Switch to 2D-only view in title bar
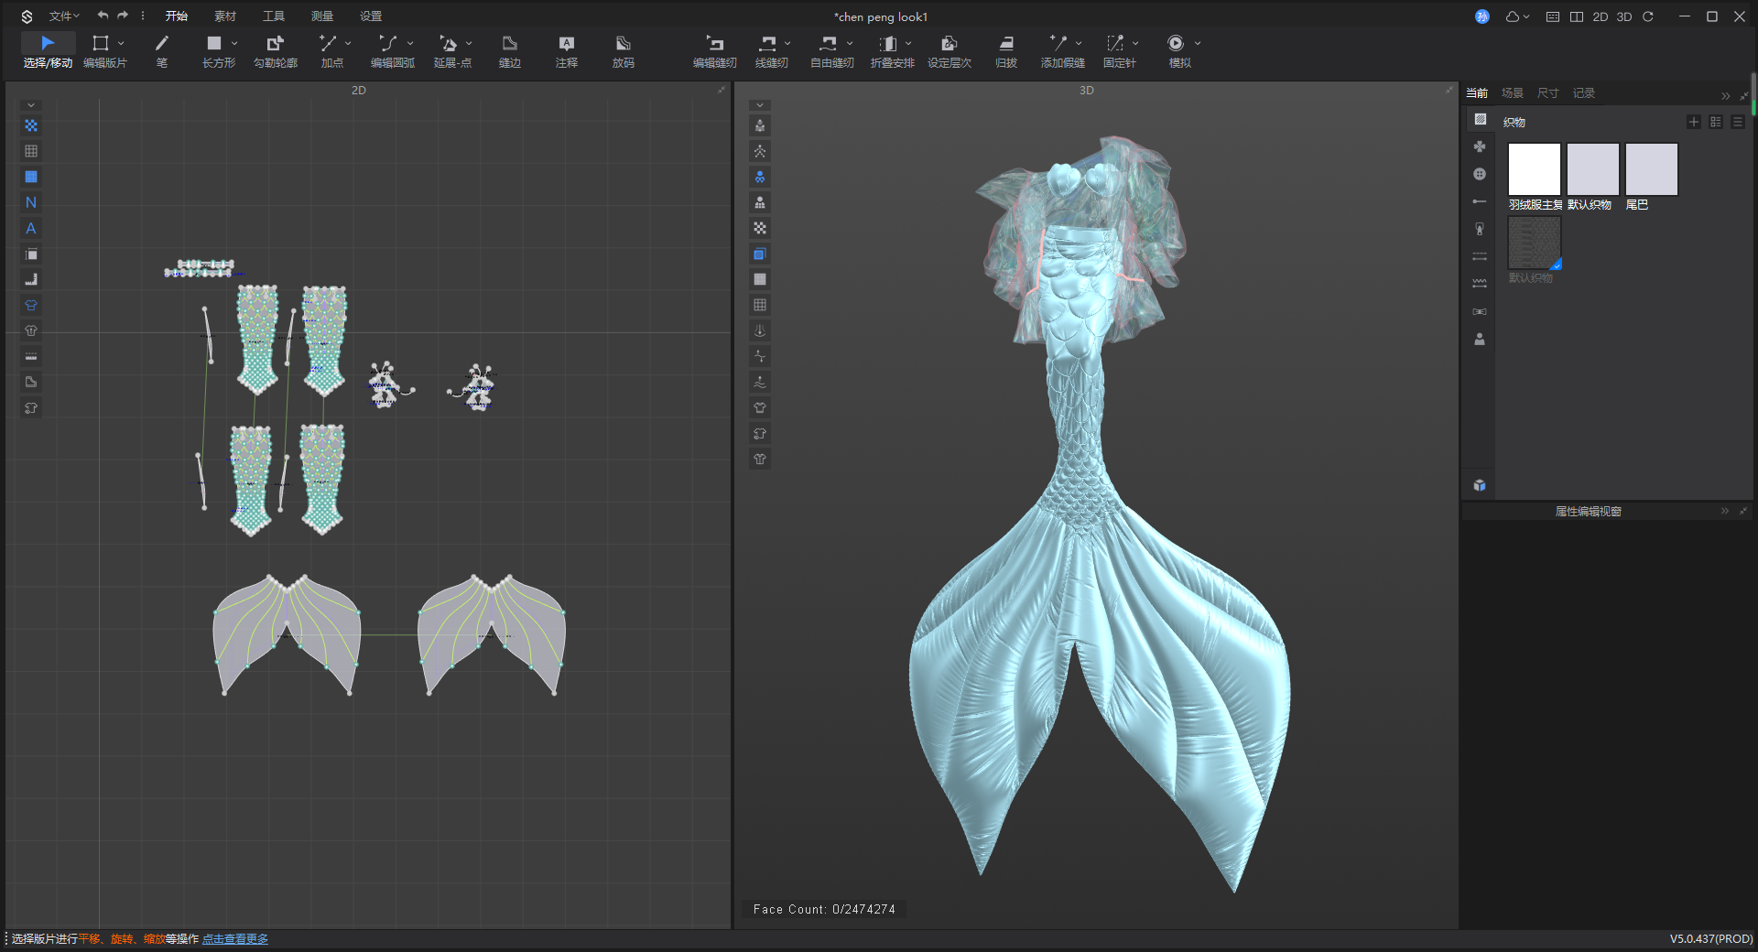The height and width of the screenshot is (952, 1758). pyautogui.click(x=1600, y=16)
